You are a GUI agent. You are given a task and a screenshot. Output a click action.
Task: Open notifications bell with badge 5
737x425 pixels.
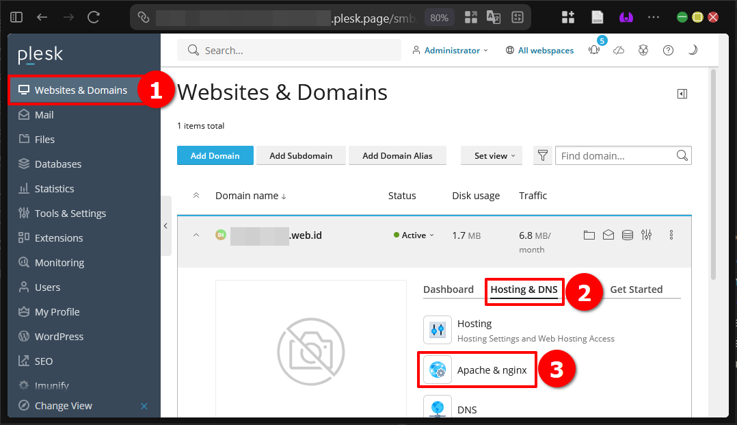(x=595, y=50)
